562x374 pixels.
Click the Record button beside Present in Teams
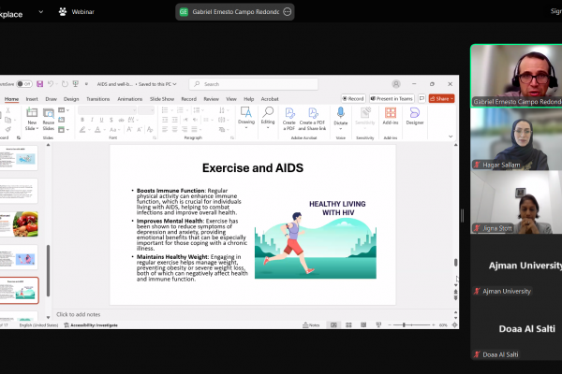(353, 98)
